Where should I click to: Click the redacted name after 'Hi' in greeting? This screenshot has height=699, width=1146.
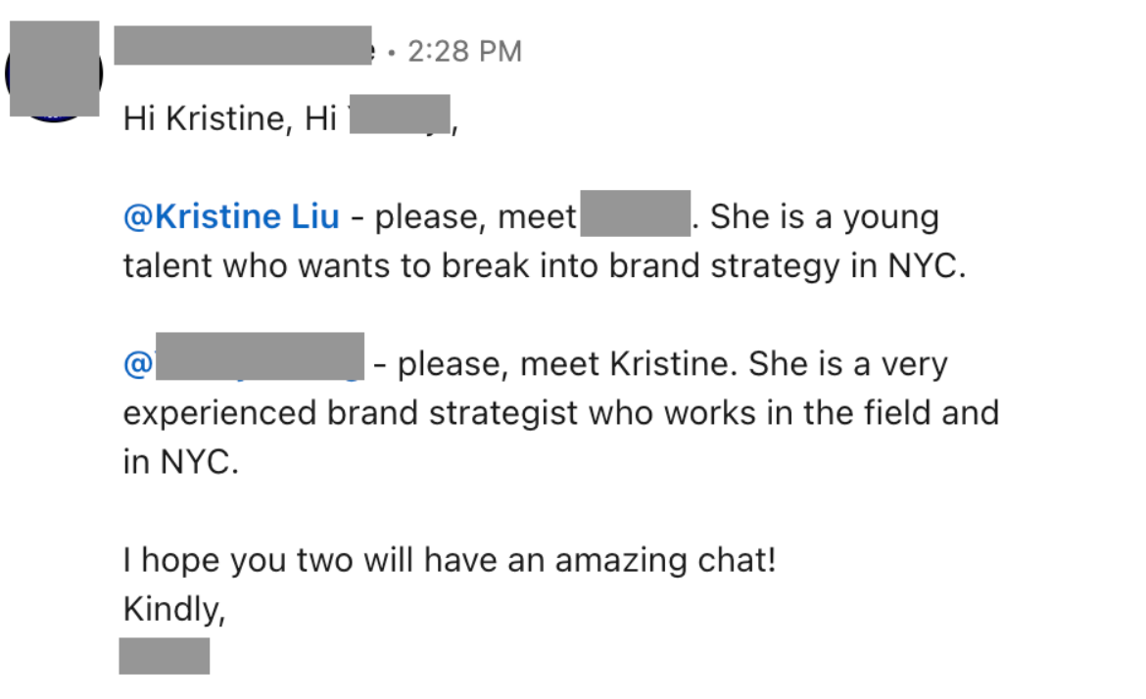coord(398,117)
